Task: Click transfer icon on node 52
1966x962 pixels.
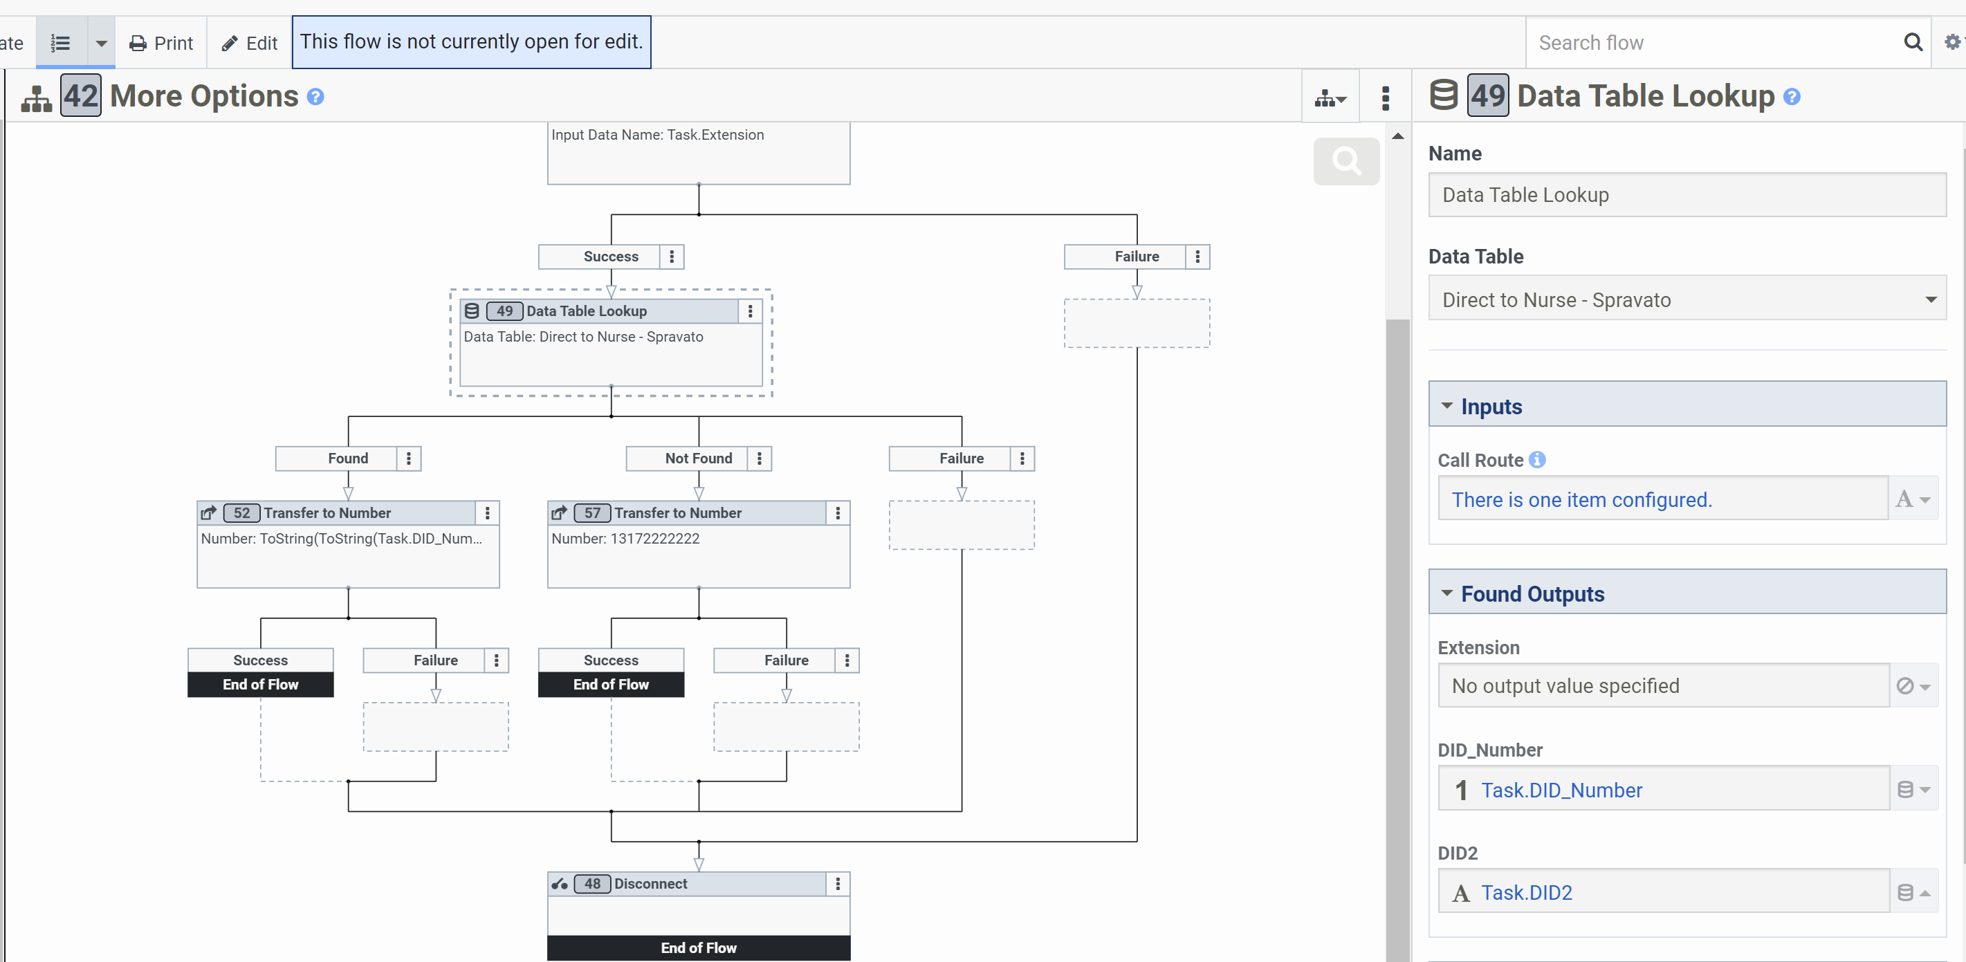Action: click(x=208, y=512)
